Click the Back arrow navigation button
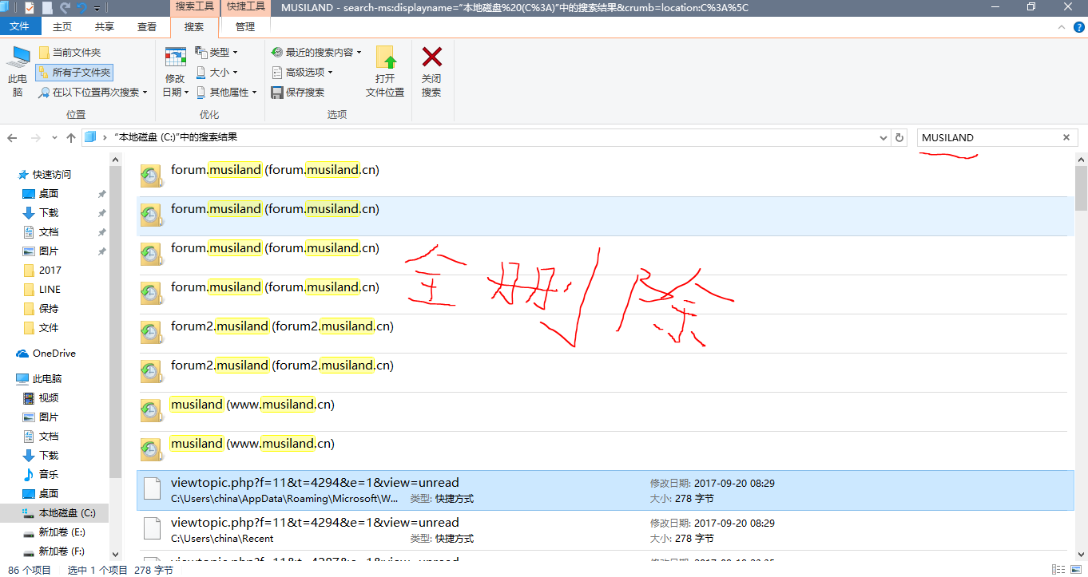 pos(12,137)
